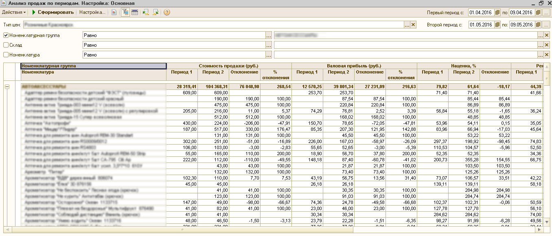Open comparison type selector for Склад row

(268, 45)
